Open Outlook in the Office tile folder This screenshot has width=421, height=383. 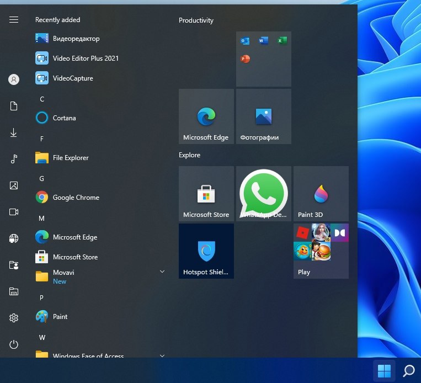point(245,41)
